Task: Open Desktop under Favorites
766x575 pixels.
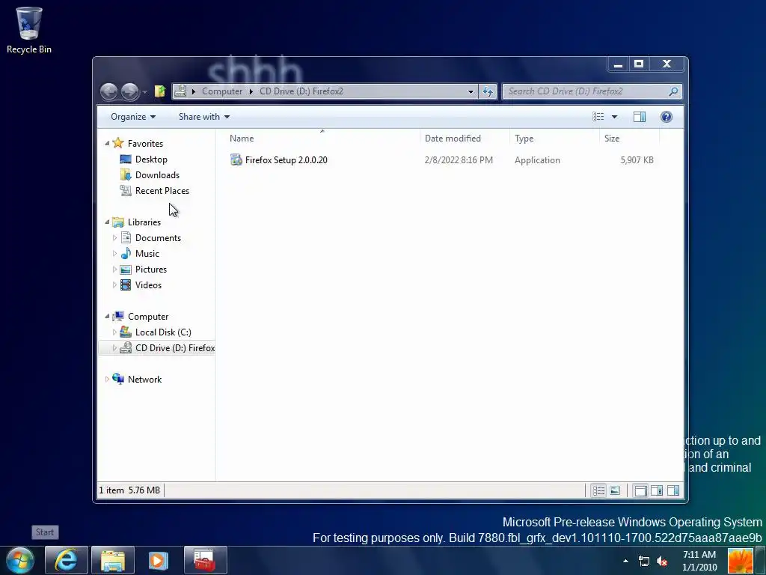Action: coord(151,159)
